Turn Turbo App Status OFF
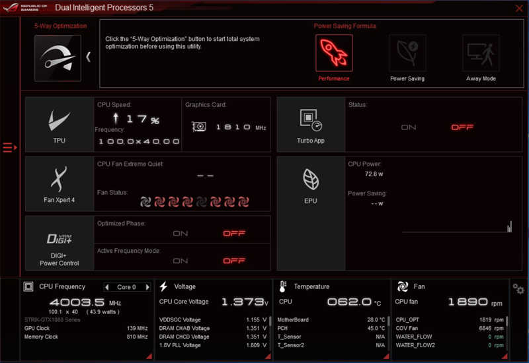This screenshot has height=363, width=529. click(x=462, y=127)
